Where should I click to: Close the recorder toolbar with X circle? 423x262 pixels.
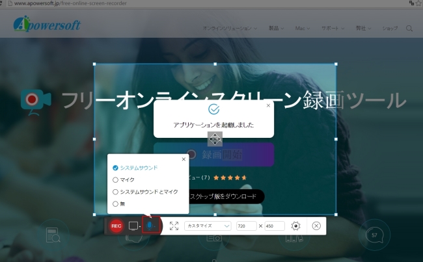(x=316, y=226)
